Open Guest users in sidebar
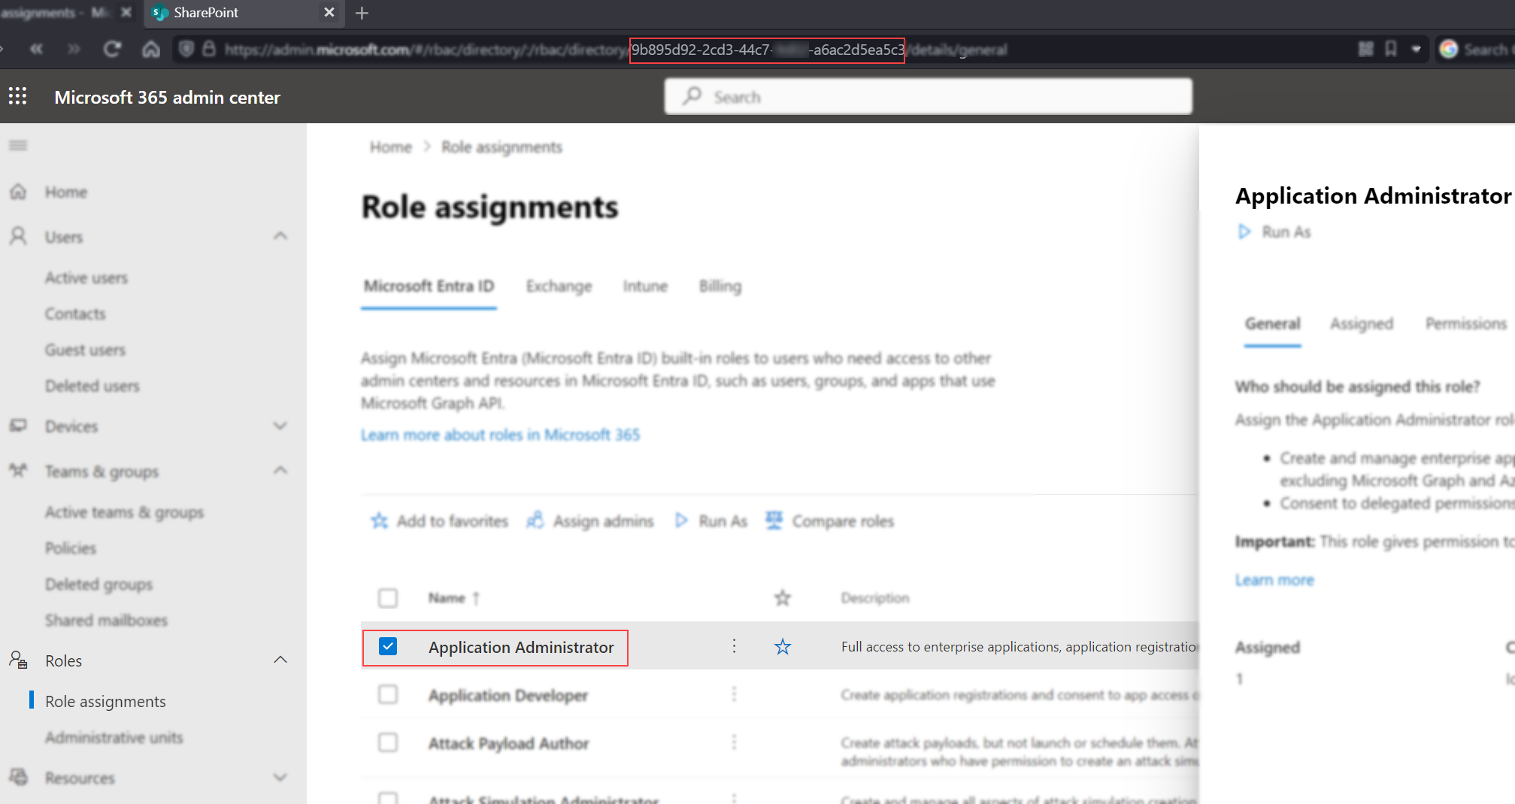The width and height of the screenshot is (1515, 804). point(85,350)
